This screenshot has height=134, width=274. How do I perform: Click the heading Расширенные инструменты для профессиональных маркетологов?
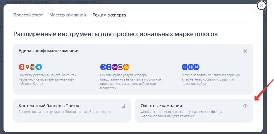tap(116, 34)
